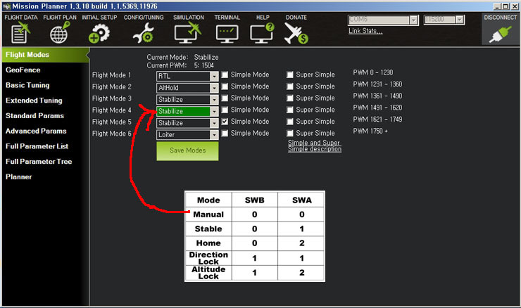Enable Super Simple for Flight Mode 3
This screenshot has width=521, height=308.
point(290,98)
